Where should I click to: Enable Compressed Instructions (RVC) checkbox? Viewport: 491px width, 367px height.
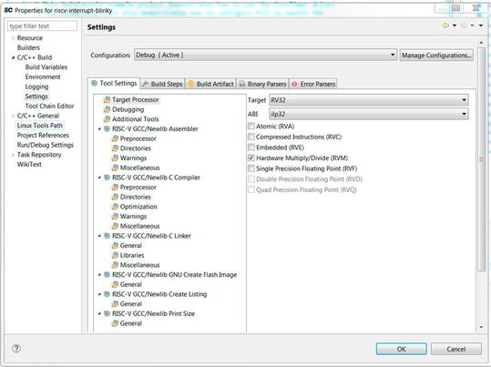pyautogui.click(x=251, y=137)
